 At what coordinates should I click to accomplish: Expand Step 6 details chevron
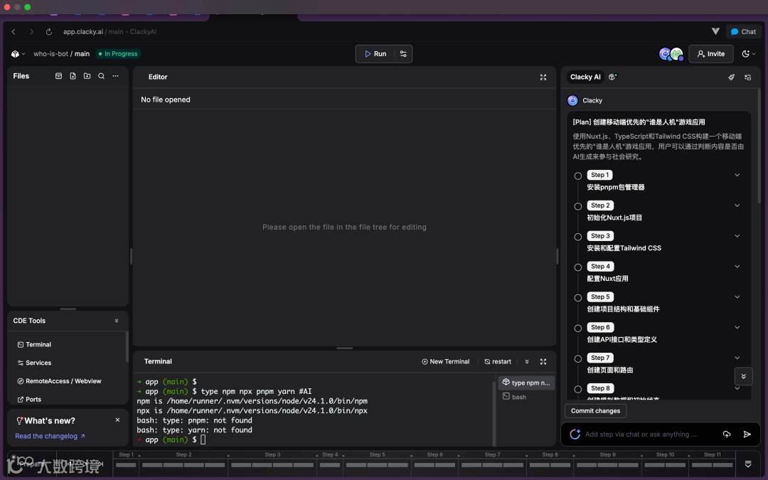coord(737,327)
